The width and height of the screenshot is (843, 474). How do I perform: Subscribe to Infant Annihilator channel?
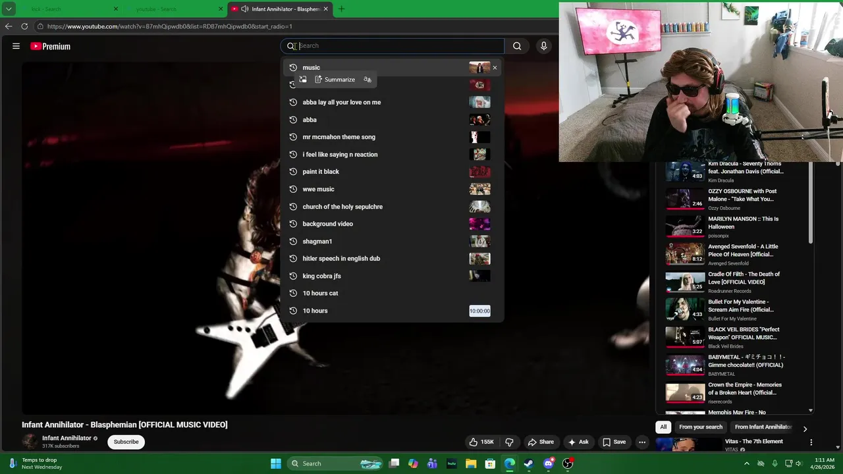click(126, 442)
